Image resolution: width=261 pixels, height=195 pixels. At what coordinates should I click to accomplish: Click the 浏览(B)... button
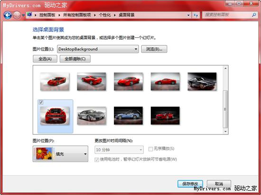(154, 49)
